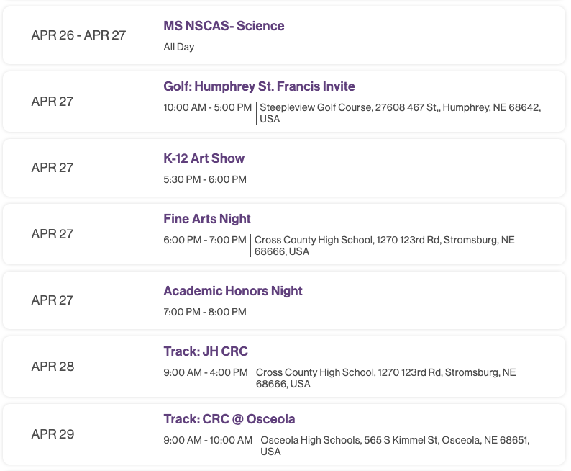Screen dimensions: 571x471
Task: Click the APR 26 - APR 27 date label
Action: point(78,35)
